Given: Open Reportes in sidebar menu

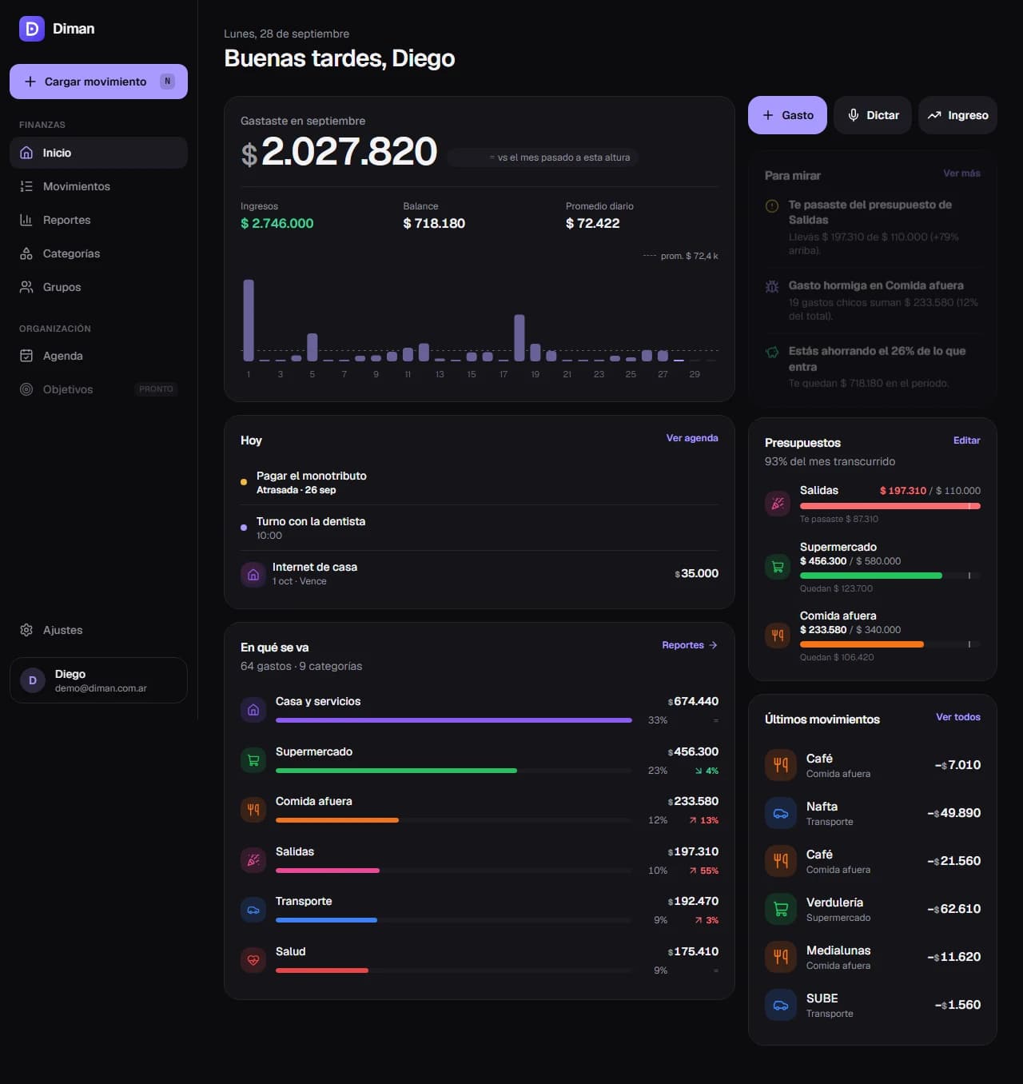Looking at the screenshot, I should [98, 220].
